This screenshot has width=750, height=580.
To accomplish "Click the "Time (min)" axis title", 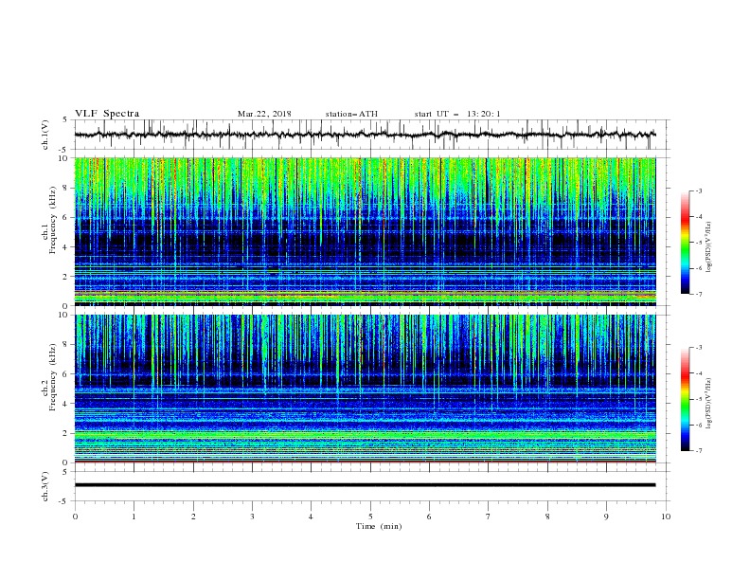I will 379,526.
